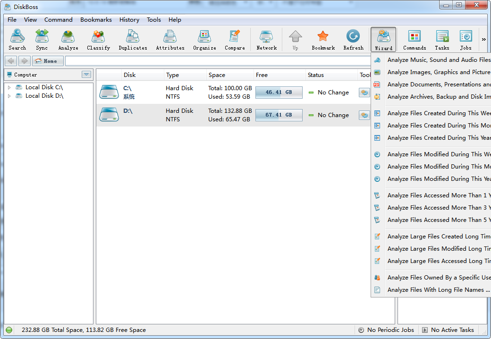The width and height of the screenshot is (491, 339).
Task: Open the View menu
Action: [30, 20]
